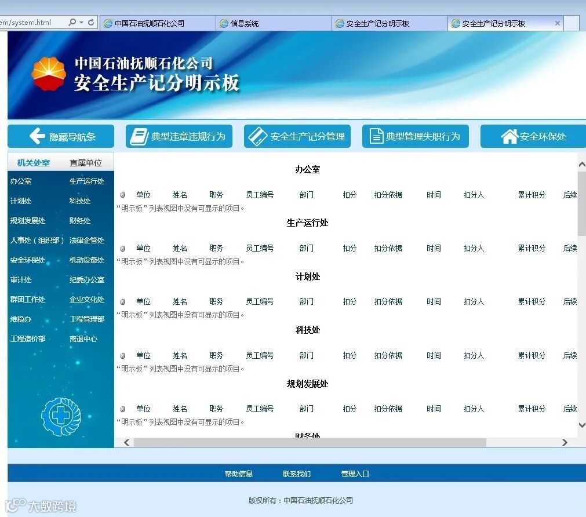Click 累计积分 header in 计划处 table
Screen dimensions: 586x517
(532, 301)
